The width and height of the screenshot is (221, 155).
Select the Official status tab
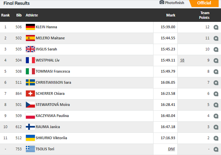[x=204, y=3]
